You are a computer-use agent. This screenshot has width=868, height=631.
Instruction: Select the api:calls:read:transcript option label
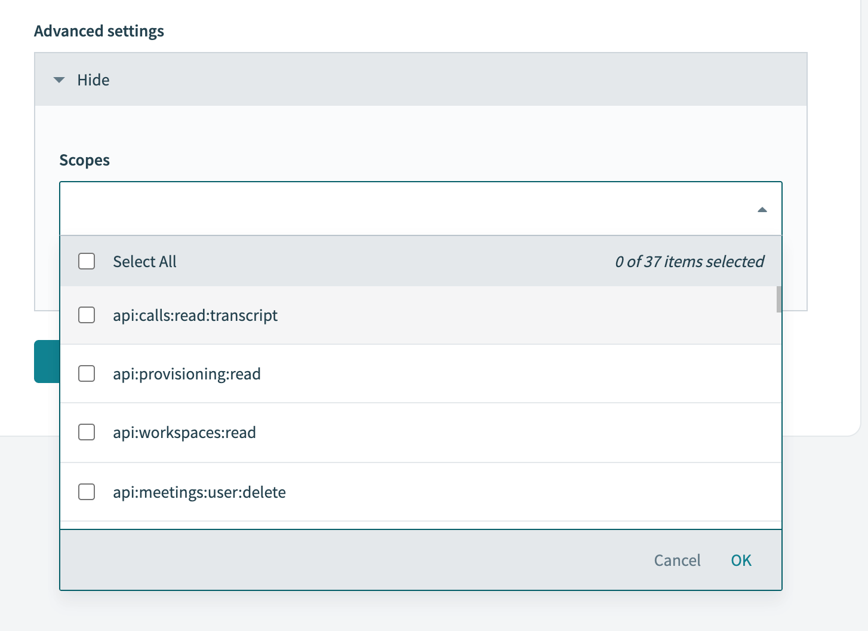click(195, 315)
